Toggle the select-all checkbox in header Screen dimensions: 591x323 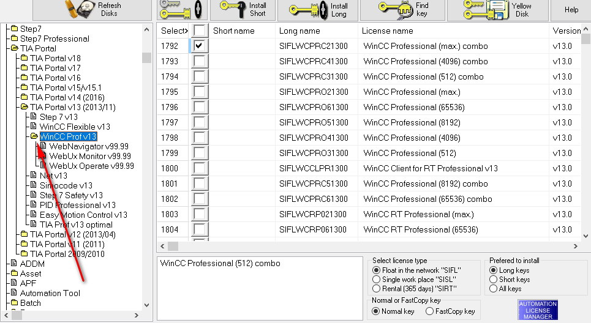(200, 31)
